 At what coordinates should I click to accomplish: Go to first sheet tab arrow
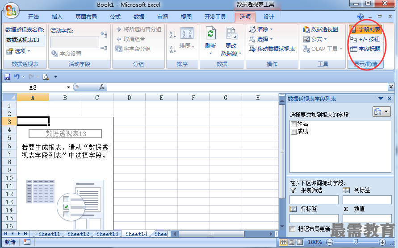6,234
